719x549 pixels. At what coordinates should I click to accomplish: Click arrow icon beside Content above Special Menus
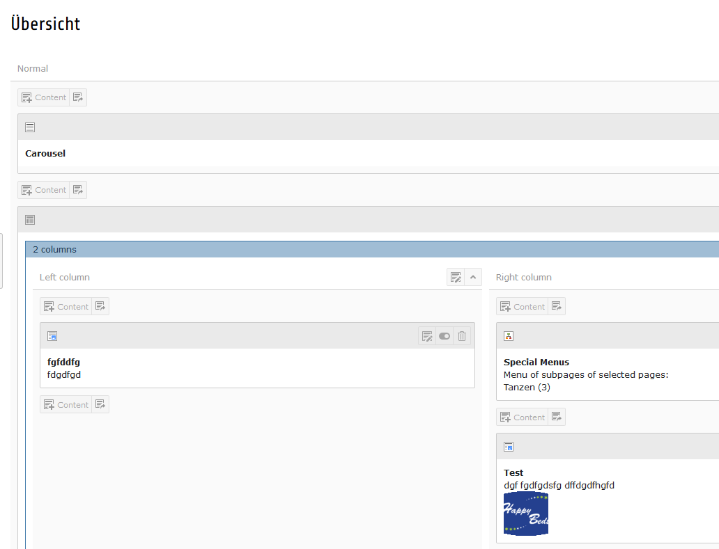pyautogui.click(x=557, y=306)
